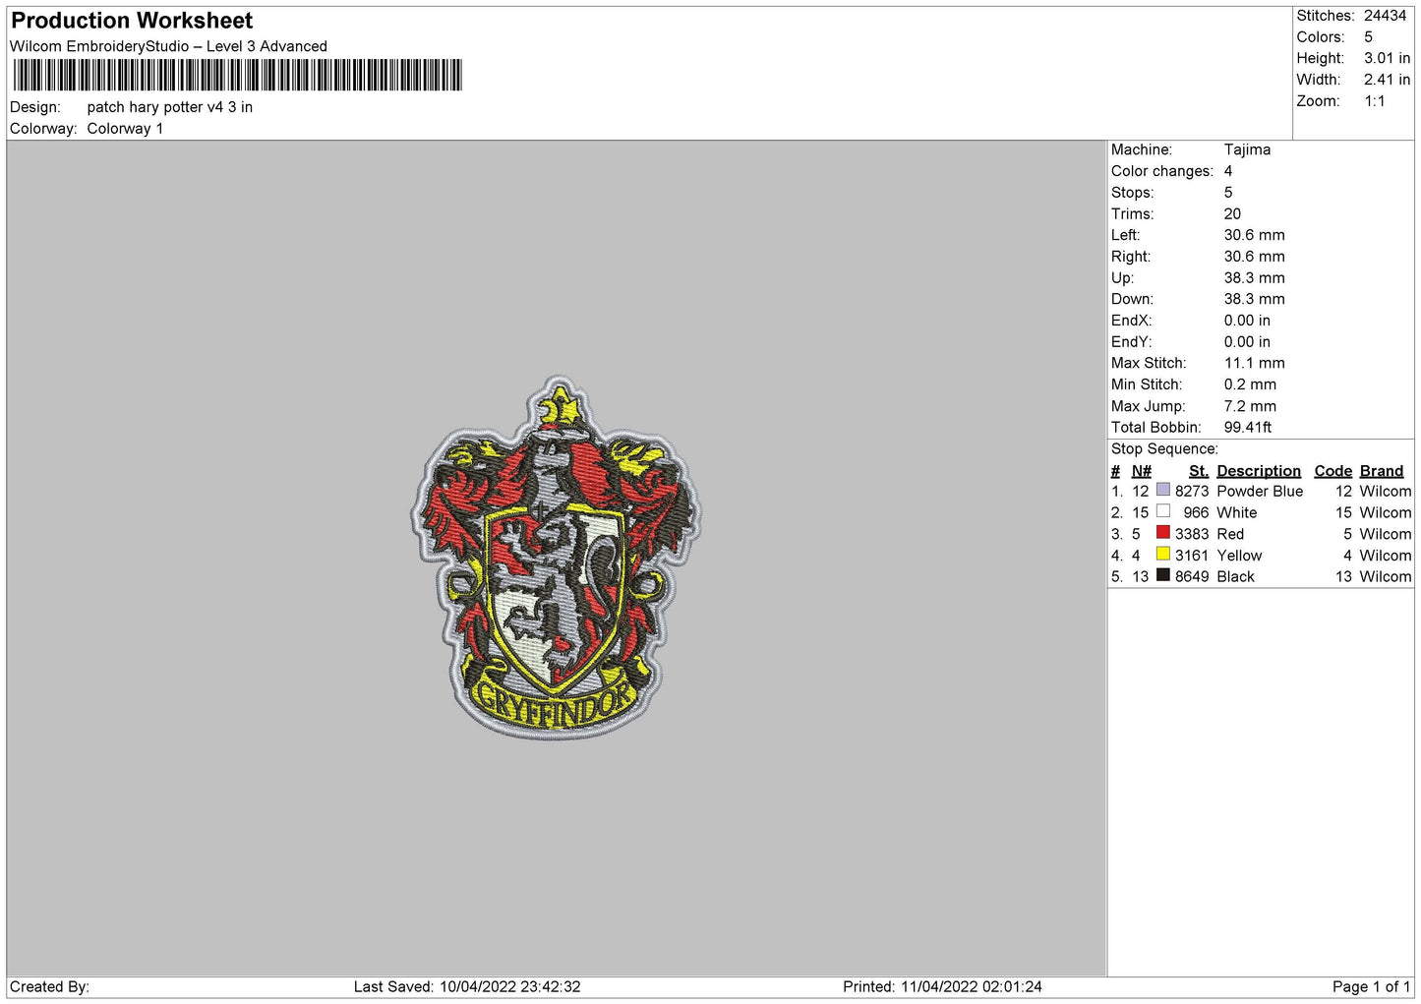Viewport: 1421px width, 1004px height.
Task: Click the Trims value "20"
Action: pos(1232,214)
